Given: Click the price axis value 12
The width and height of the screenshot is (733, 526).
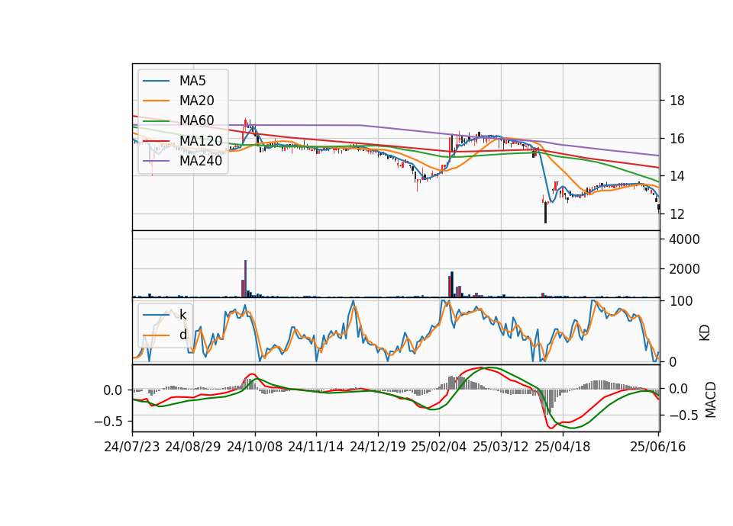Looking at the screenshot, I should (x=677, y=213).
